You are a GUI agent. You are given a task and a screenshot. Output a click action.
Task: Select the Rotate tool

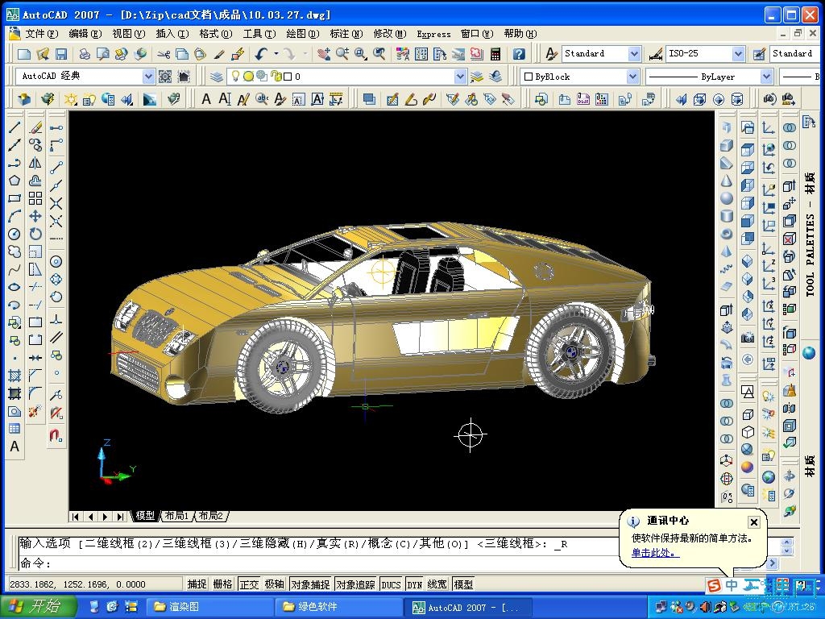click(35, 234)
